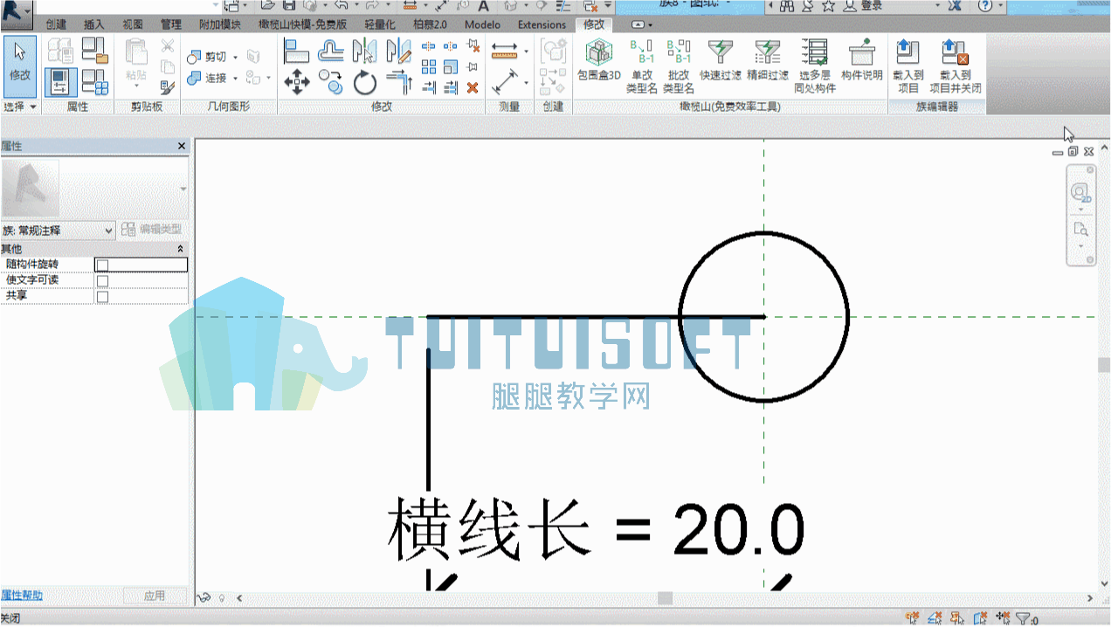Open the 创建 ribbon tab
Viewport: 1111px width, 627px height.
tap(55, 24)
